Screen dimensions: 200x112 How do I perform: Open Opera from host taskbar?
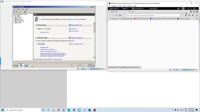tap(59, 110)
